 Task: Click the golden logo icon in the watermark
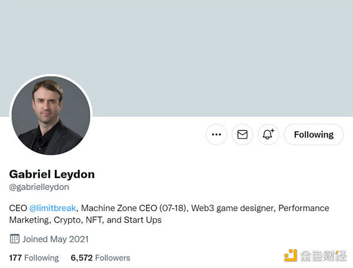(291, 256)
